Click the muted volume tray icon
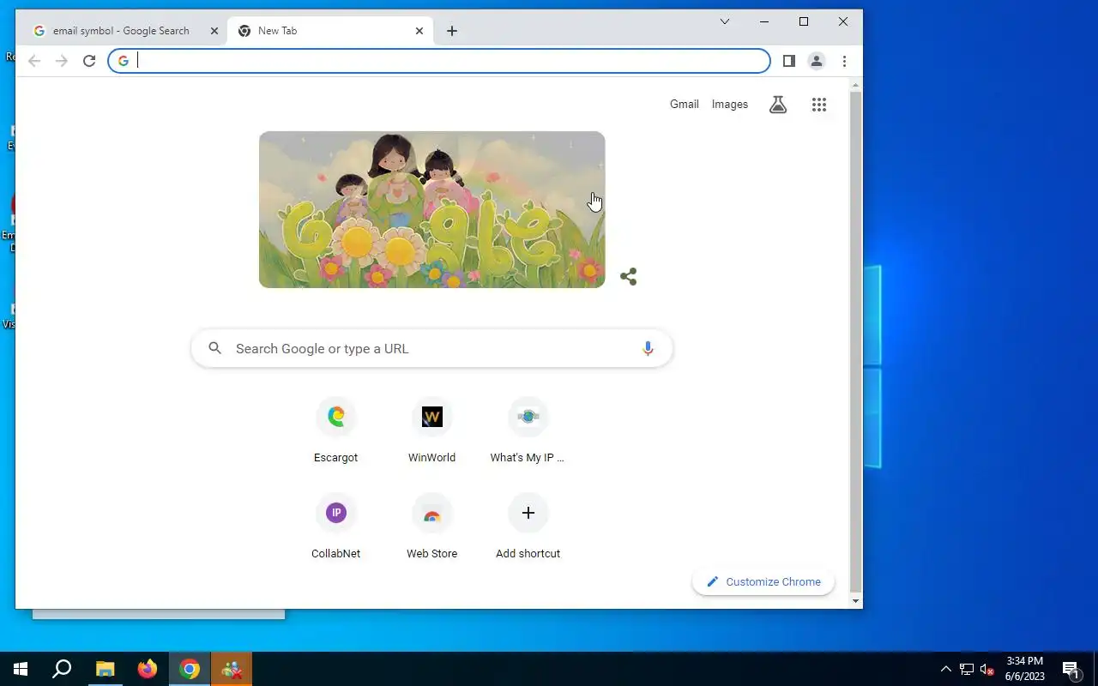Viewport: 1098px width, 686px height. [987, 669]
